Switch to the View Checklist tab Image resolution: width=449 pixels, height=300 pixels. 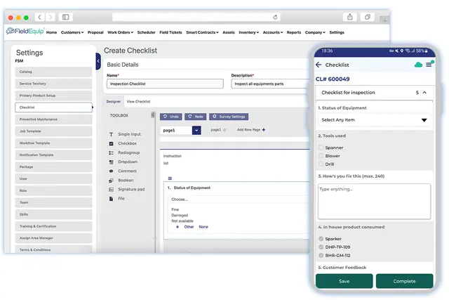[138, 102]
